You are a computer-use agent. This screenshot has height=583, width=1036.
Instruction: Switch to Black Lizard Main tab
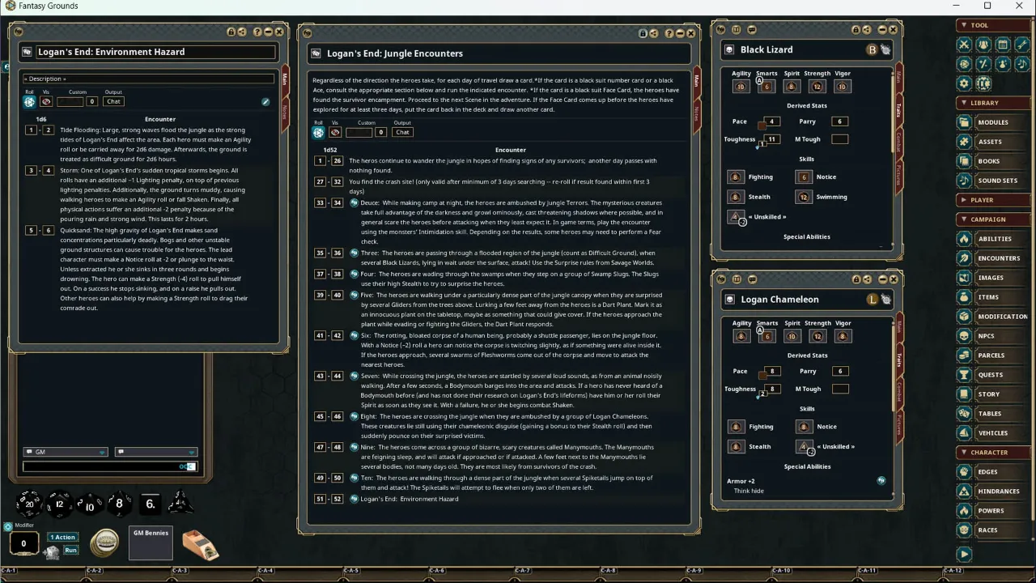click(x=898, y=77)
